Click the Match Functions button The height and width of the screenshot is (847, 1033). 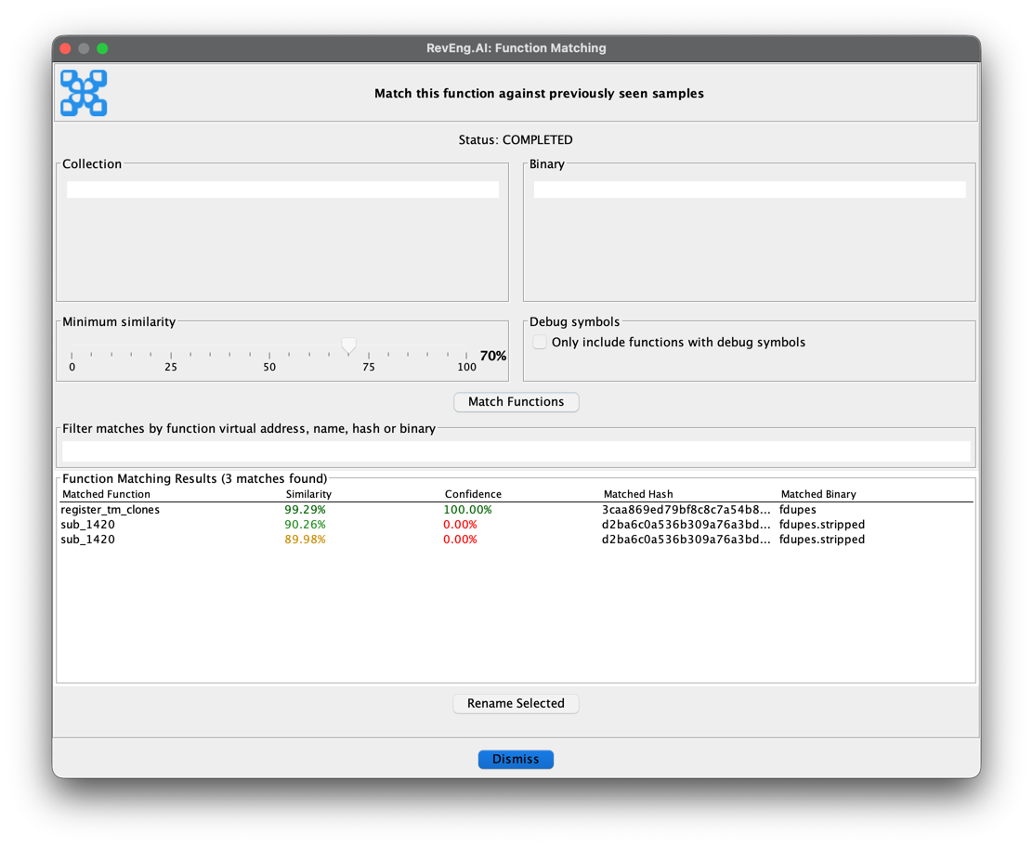516,401
